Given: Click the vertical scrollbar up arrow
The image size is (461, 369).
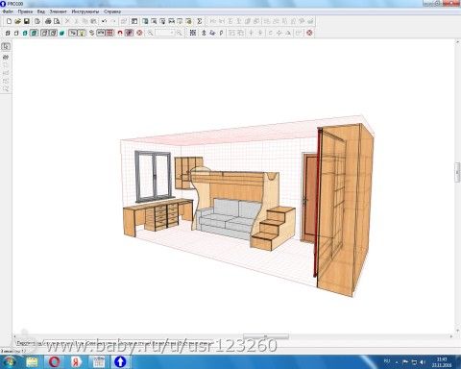Looking at the screenshot, I should point(458,41).
